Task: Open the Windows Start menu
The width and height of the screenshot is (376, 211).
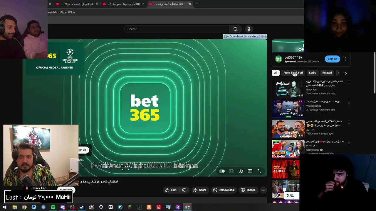Action: (x=5, y=207)
